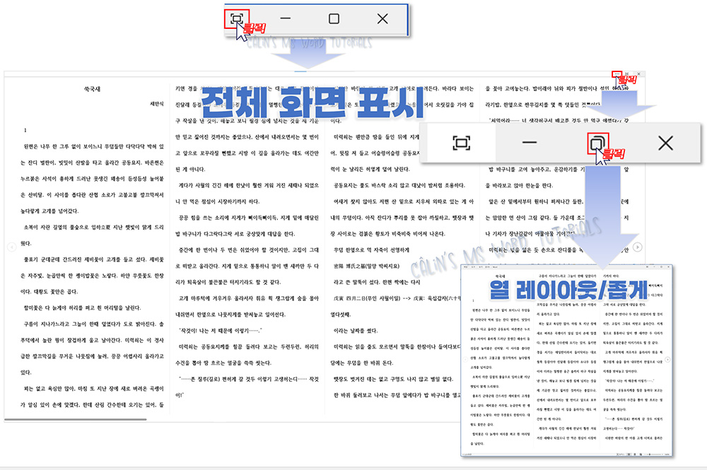
Task: Click the X close button in top title bar strip
Action: [x=382, y=18]
